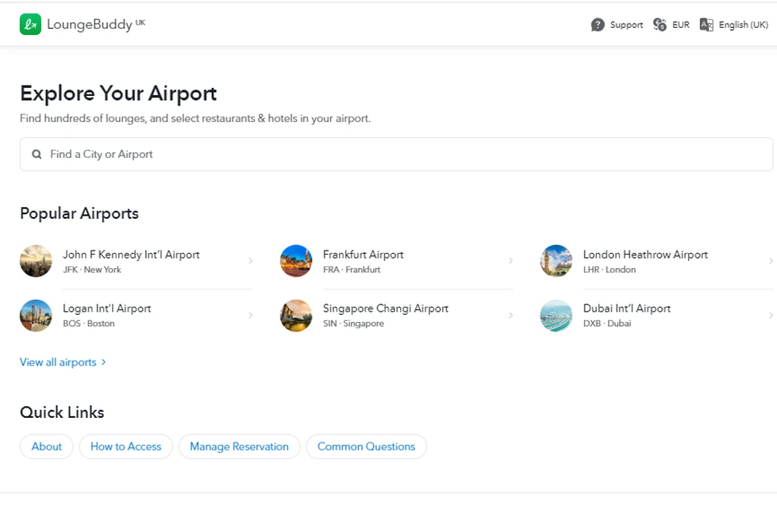Click the About quick link
Image resolution: width=777 pixels, height=521 pixels.
click(x=47, y=446)
